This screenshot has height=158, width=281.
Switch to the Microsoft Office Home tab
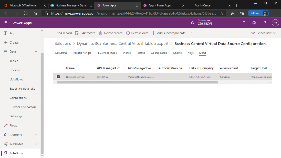coord(23,5)
